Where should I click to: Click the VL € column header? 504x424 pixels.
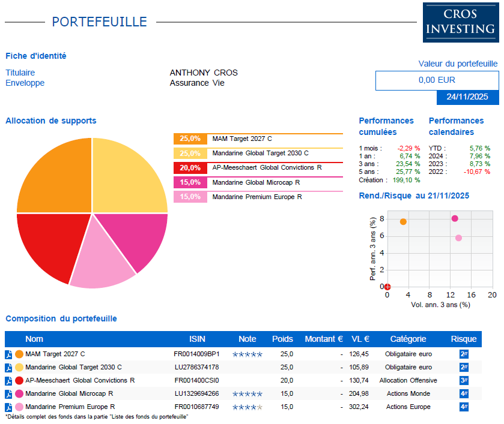click(x=360, y=339)
